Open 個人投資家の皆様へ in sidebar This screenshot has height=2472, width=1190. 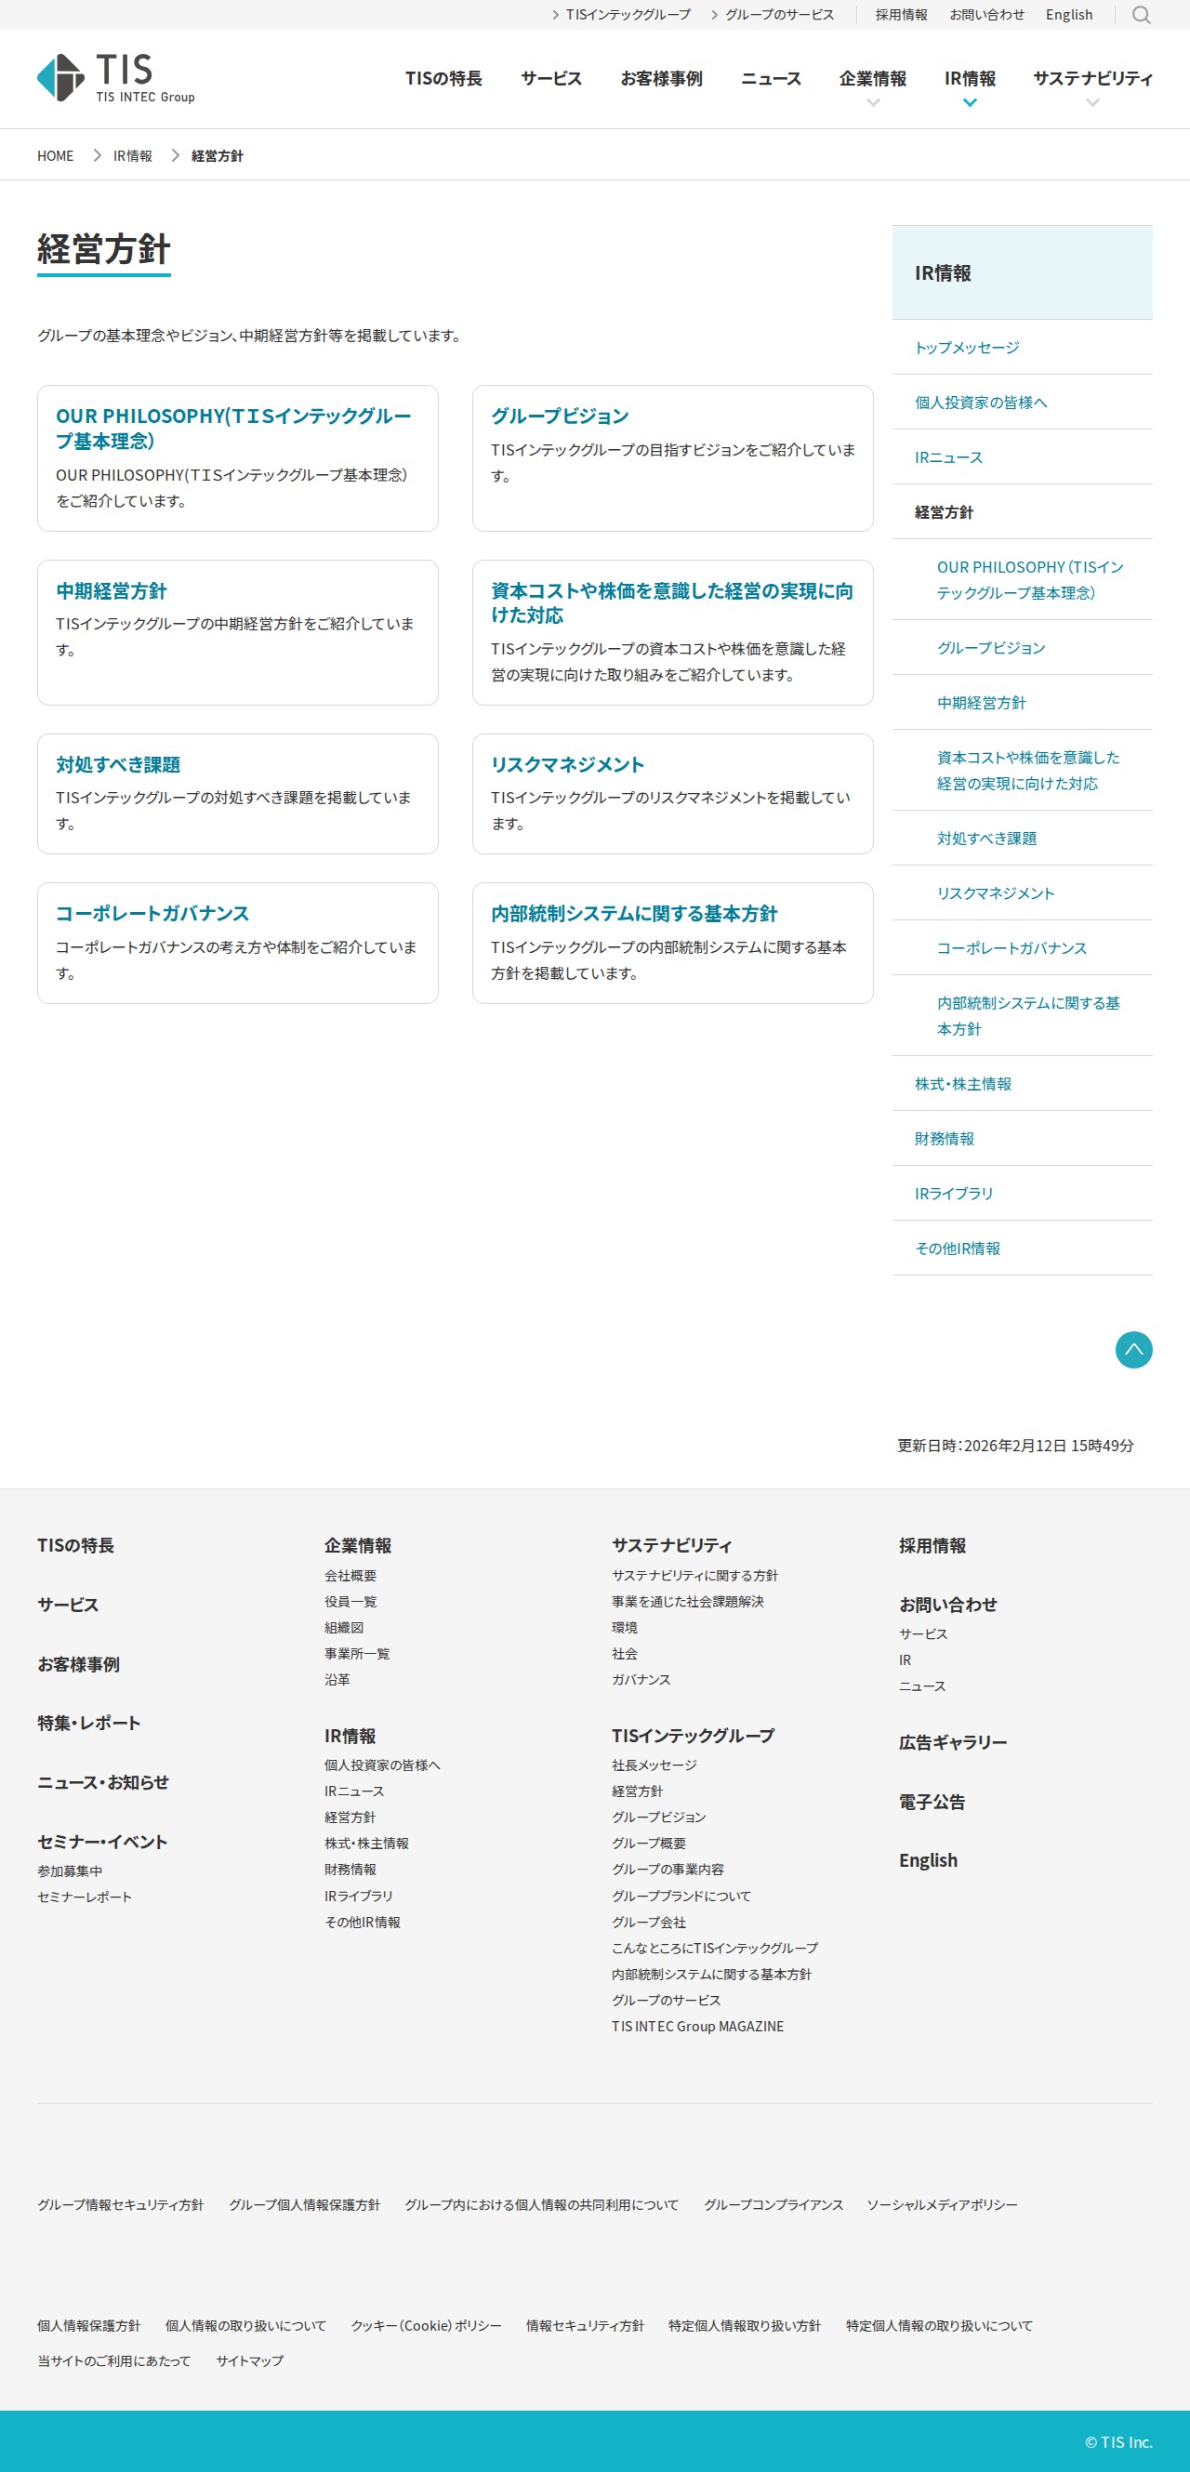1022,403
